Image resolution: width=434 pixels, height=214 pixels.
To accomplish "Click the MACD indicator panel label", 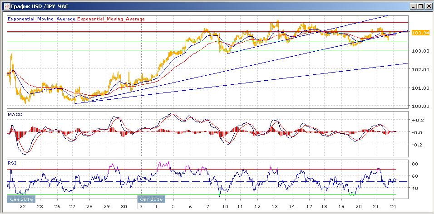I will (15, 114).
